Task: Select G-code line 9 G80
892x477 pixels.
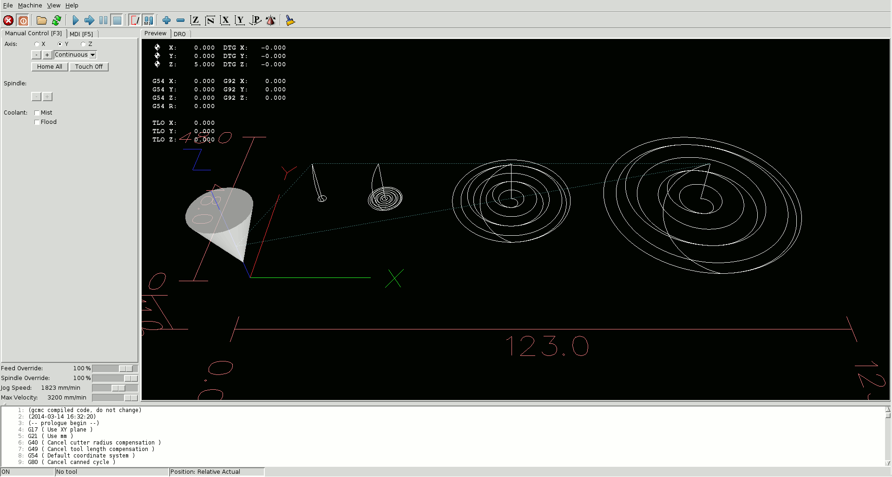Action: (72, 462)
